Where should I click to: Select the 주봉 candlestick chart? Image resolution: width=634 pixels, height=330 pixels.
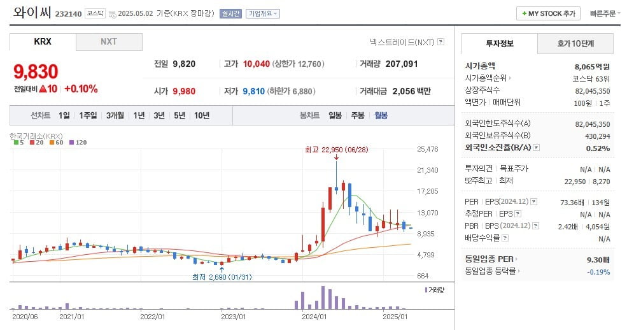click(x=358, y=115)
